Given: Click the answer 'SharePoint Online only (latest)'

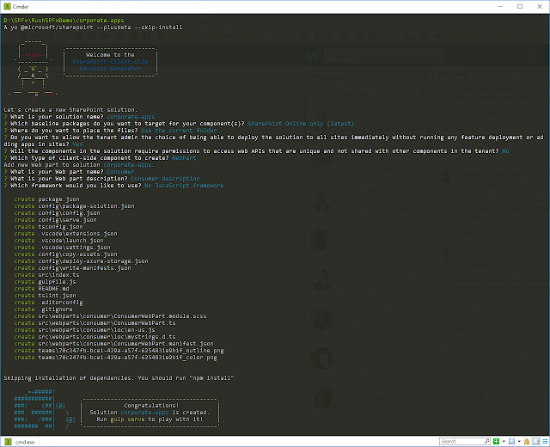Looking at the screenshot, I should [x=301, y=124].
